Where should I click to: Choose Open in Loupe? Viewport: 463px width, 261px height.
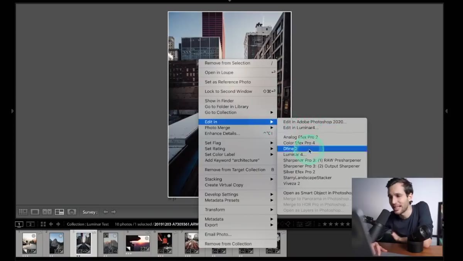tap(238, 73)
